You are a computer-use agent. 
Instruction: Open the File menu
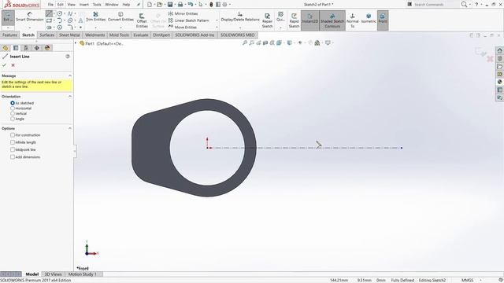(x=50, y=5)
